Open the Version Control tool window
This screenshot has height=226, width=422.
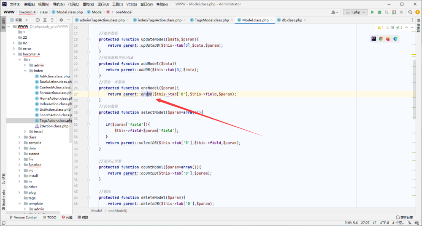point(23,217)
